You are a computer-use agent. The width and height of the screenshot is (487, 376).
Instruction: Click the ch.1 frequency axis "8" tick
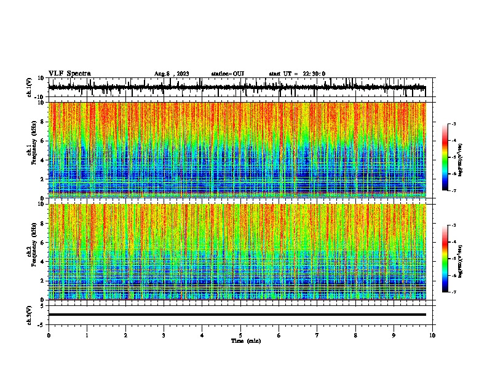pyautogui.click(x=42, y=122)
